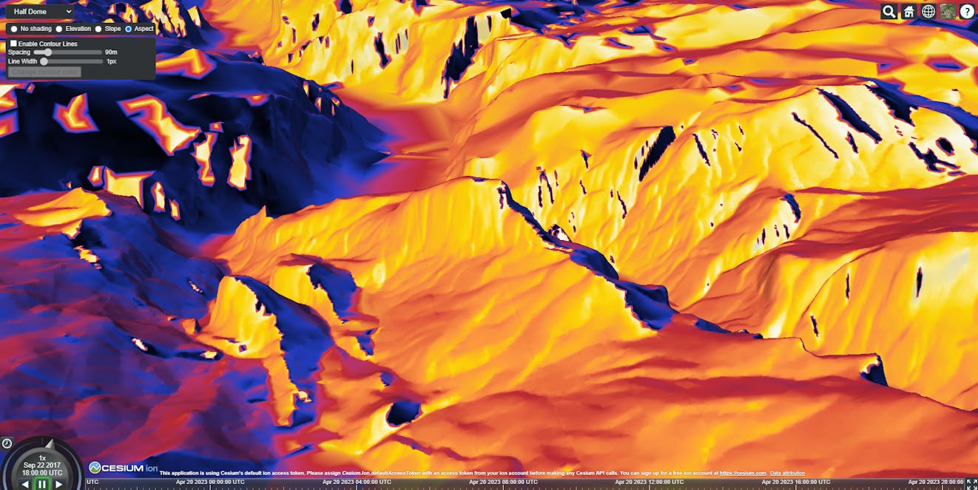978x490 pixels.
Task: Pause the animation playback
Action: pyautogui.click(x=42, y=484)
